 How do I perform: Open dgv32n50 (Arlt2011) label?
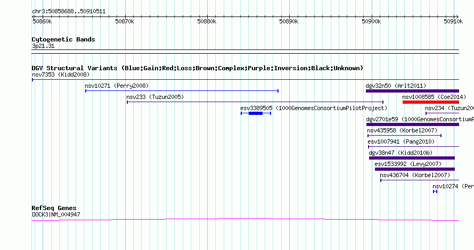(396, 86)
